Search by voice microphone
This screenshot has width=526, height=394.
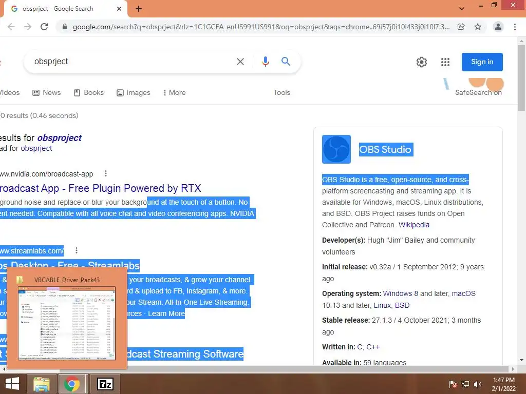coord(266,62)
